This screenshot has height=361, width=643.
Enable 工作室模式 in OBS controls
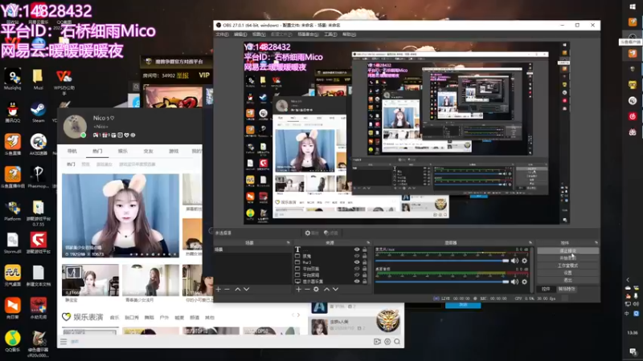tap(567, 266)
